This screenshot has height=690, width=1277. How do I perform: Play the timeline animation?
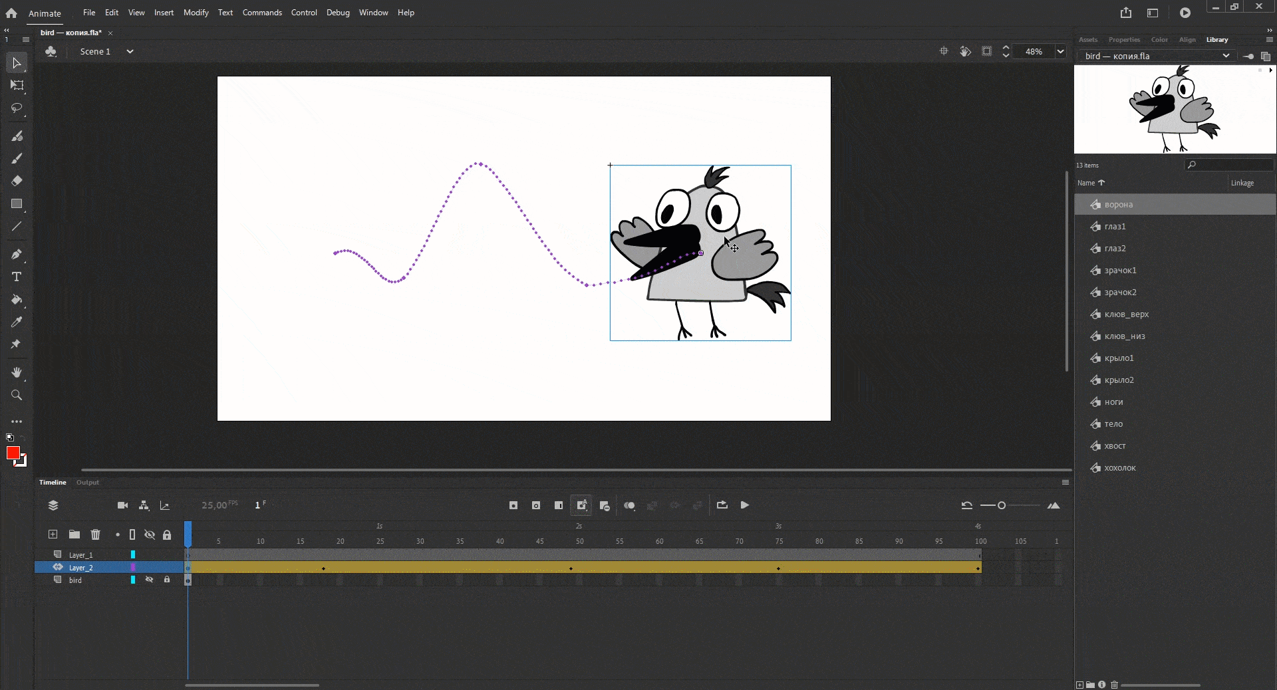[744, 505]
